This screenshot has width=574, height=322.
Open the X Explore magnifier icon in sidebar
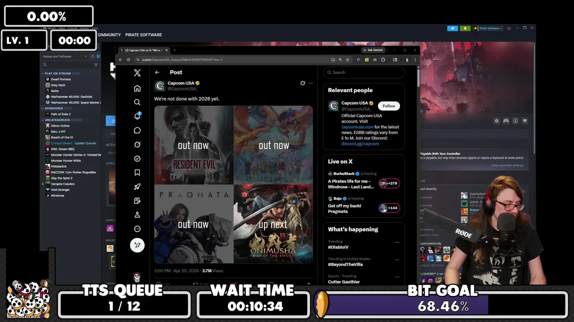click(x=137, y=102)
